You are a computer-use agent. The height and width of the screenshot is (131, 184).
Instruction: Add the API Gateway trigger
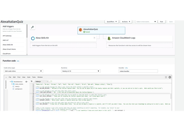7,36
